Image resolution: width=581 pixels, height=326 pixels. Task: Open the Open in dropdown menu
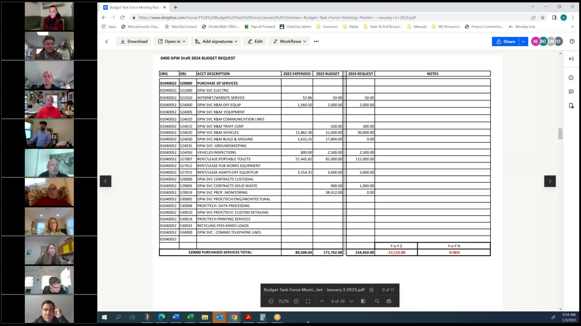(171, 41)
